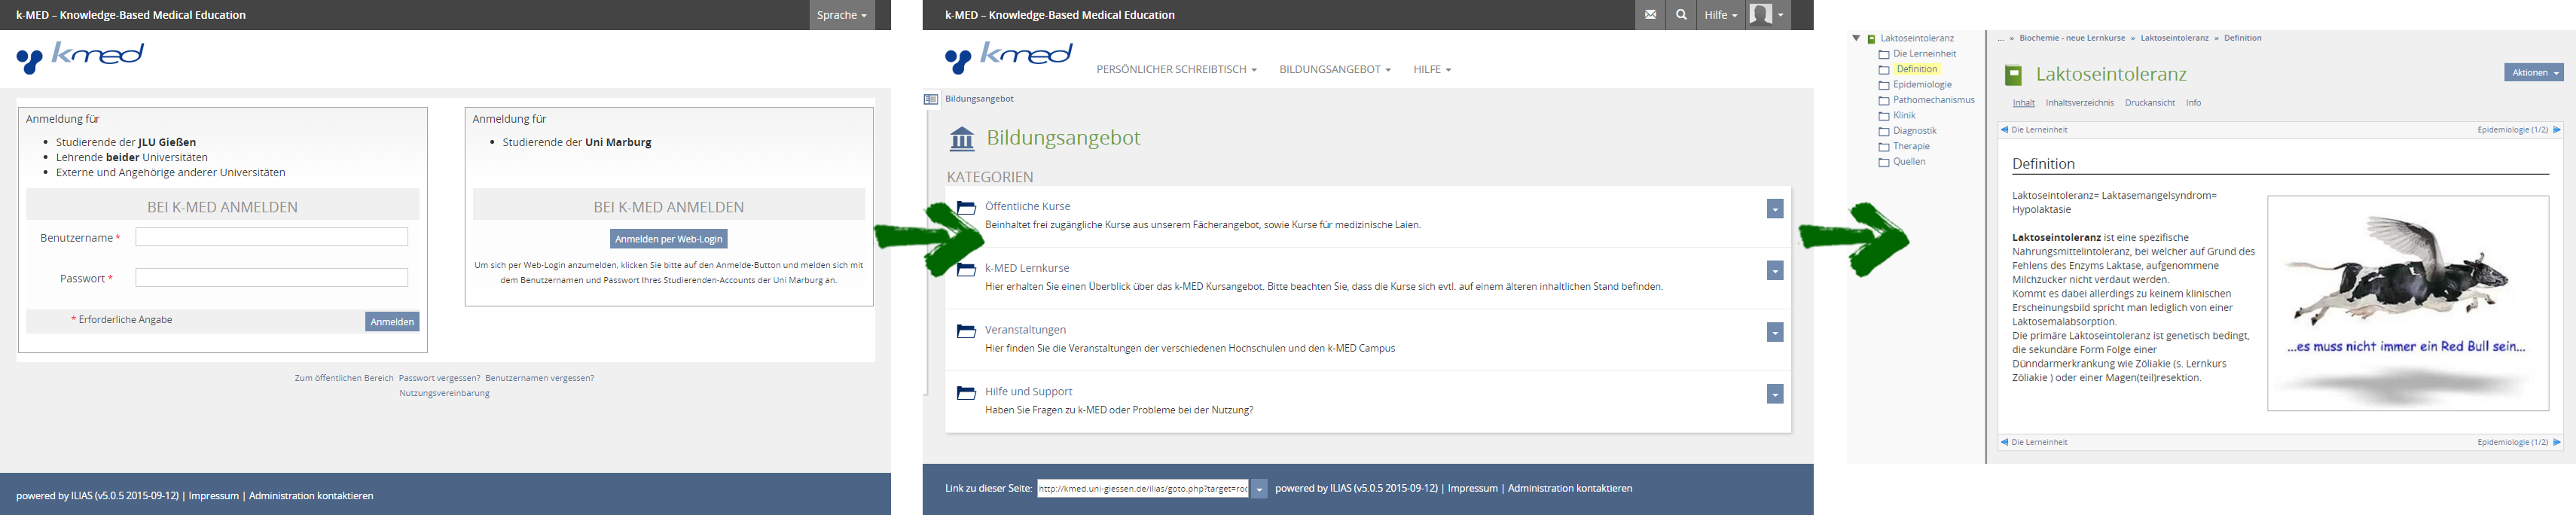The height and width of the screenshot is (515, 2576).
Task: Click the Passwort vergessen link
Action: (439, 378)
